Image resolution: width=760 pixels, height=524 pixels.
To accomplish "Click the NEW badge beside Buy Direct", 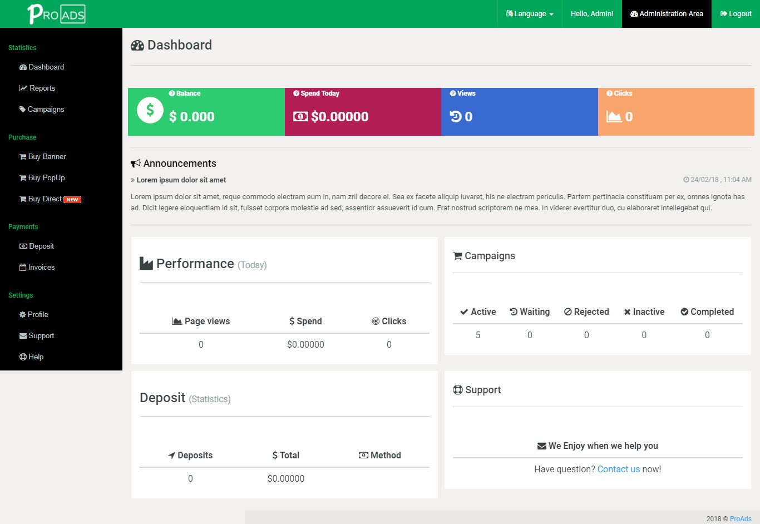I will [72, 199].
